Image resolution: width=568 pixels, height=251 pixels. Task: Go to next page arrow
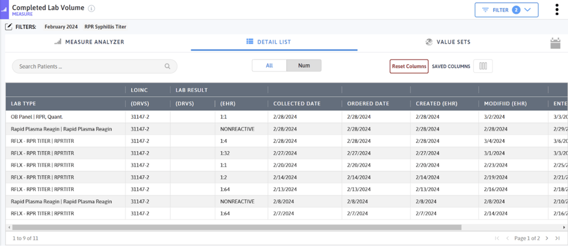547,238
